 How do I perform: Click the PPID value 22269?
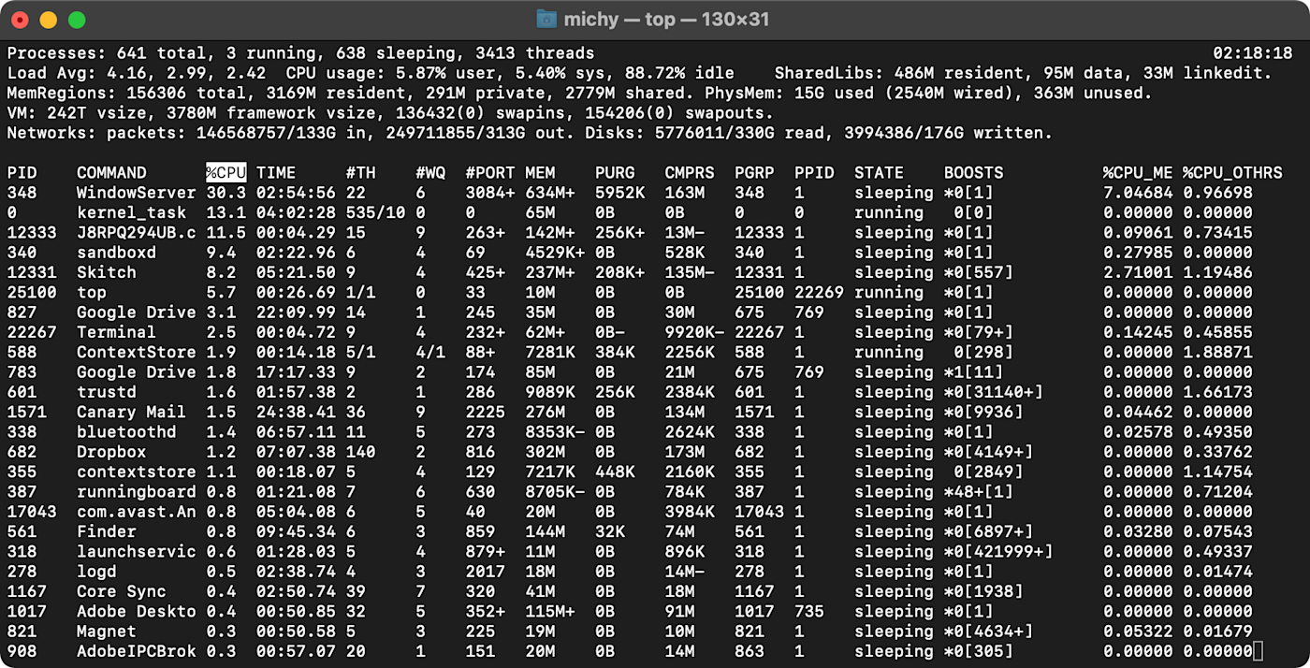(819, 292)
